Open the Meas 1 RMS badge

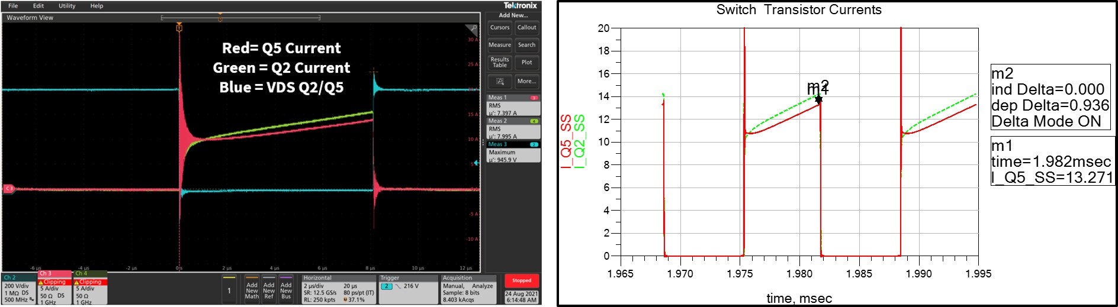coord(513,105)
